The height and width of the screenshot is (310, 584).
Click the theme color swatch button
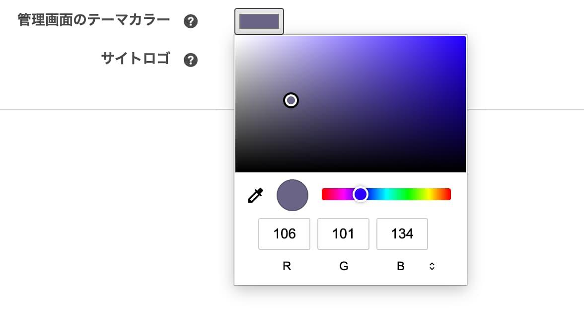259,21
